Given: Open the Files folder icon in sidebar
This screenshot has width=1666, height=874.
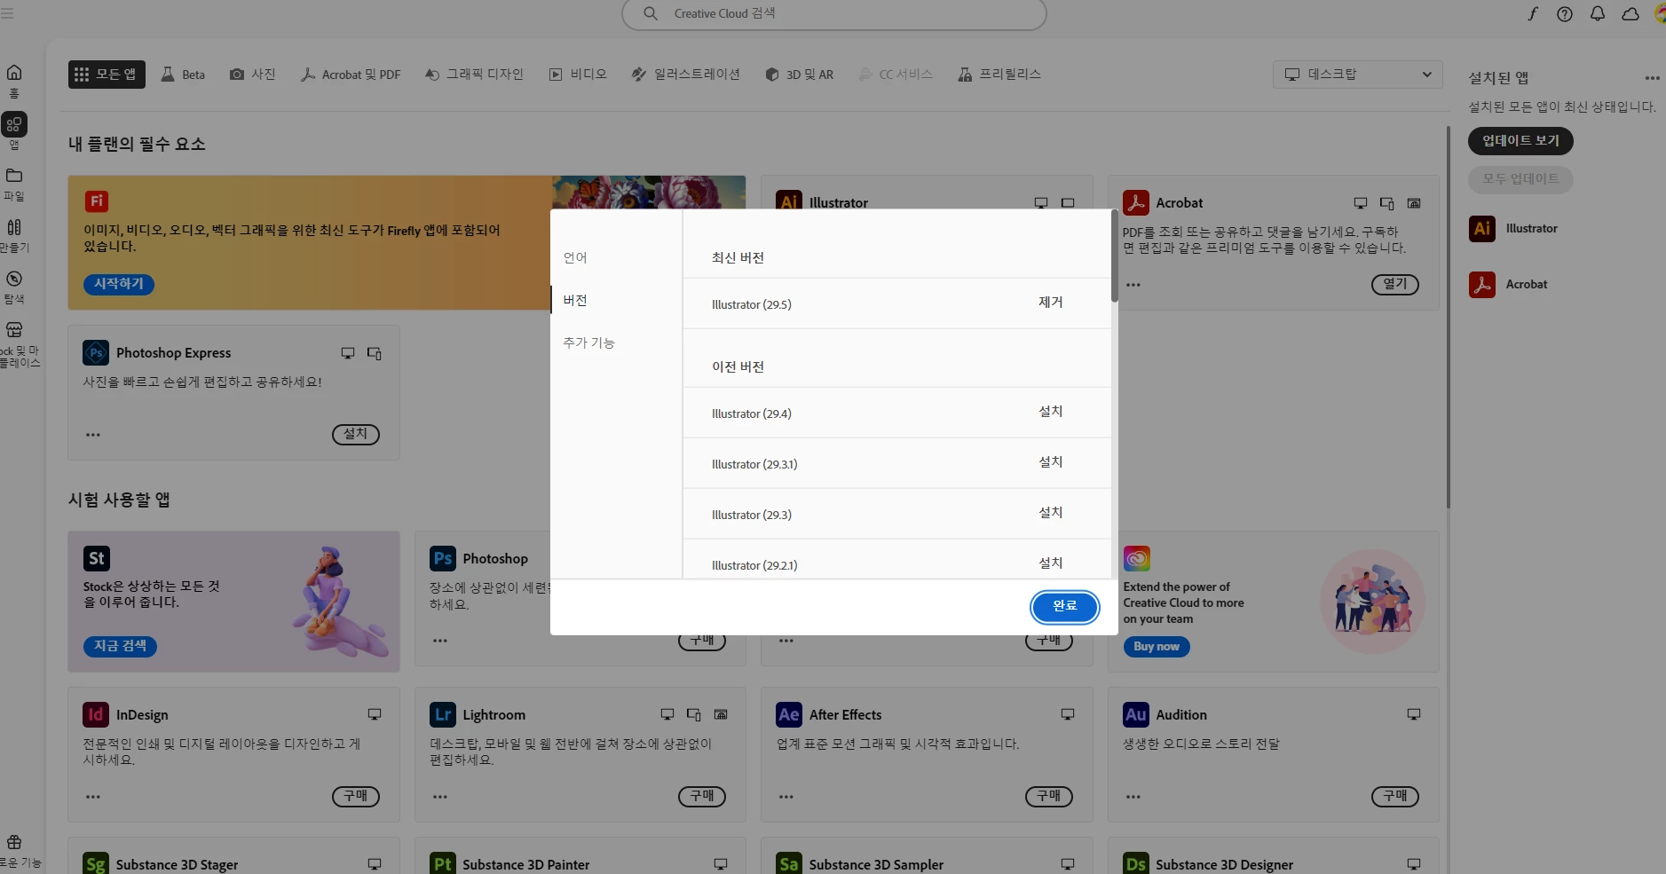Looking at the screenshot, I should coord(14,176).
